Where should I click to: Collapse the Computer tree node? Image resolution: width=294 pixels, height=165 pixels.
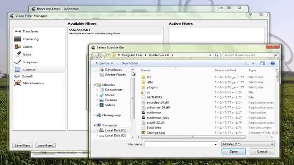(x=95, y=125)
